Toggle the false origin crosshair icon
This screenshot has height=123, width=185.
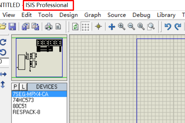point(98,26)
